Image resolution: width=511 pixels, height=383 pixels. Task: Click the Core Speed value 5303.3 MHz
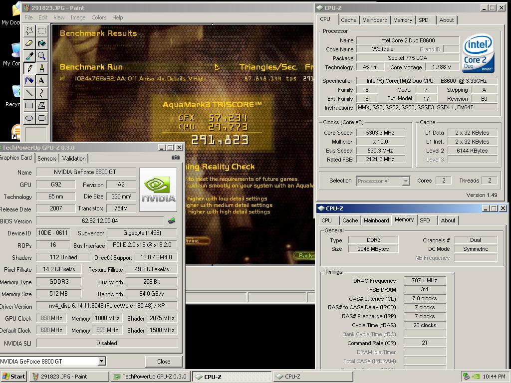click(x=380, y=133)
